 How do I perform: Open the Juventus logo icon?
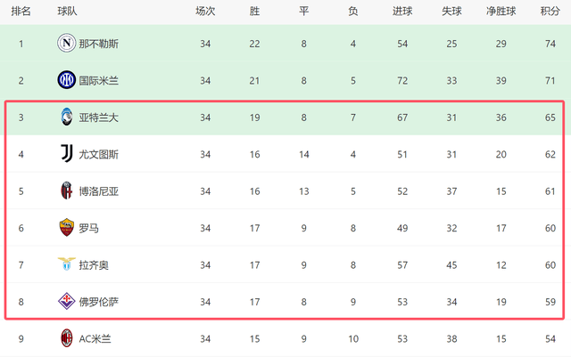point(66,154)
